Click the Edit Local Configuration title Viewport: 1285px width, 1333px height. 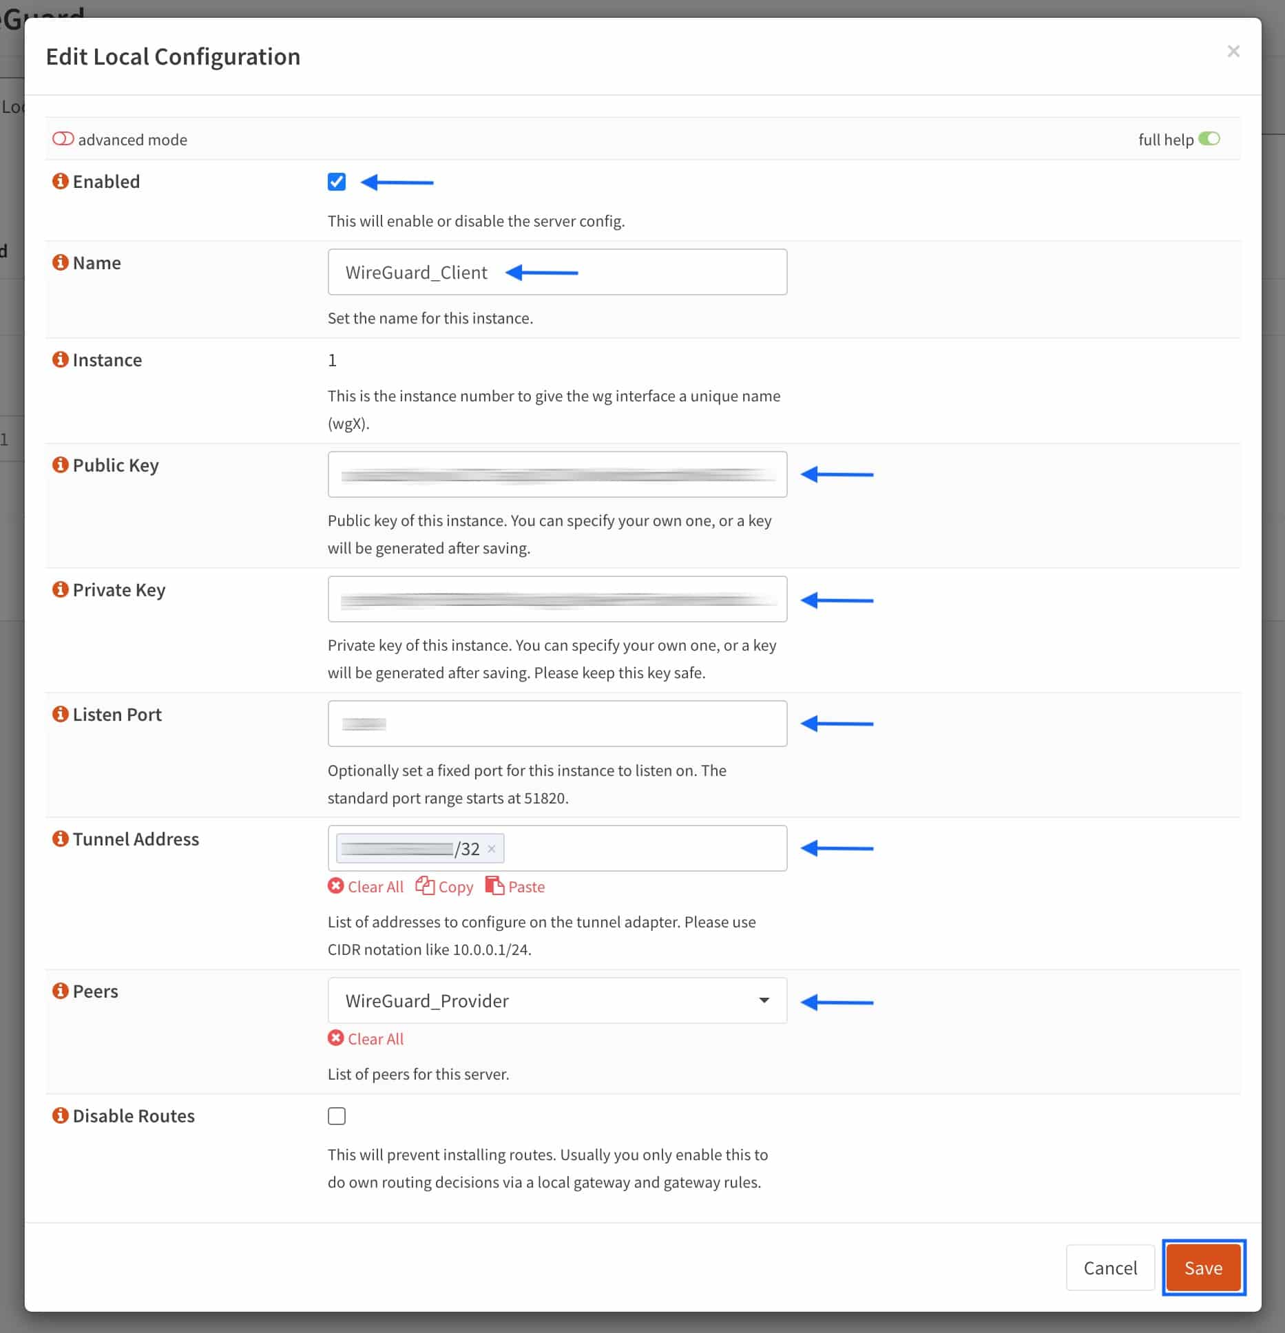coord(173,56)
